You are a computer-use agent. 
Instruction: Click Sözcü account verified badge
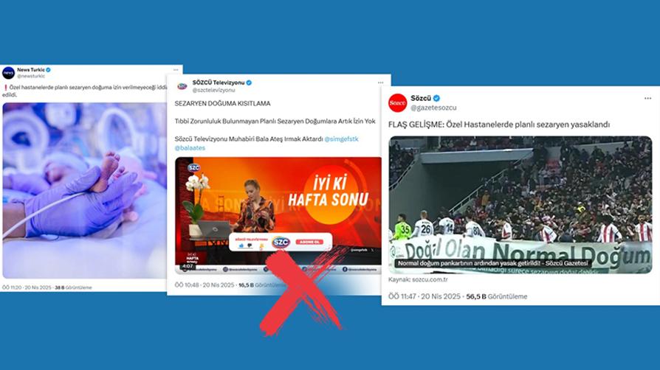[x=436, y=98]
